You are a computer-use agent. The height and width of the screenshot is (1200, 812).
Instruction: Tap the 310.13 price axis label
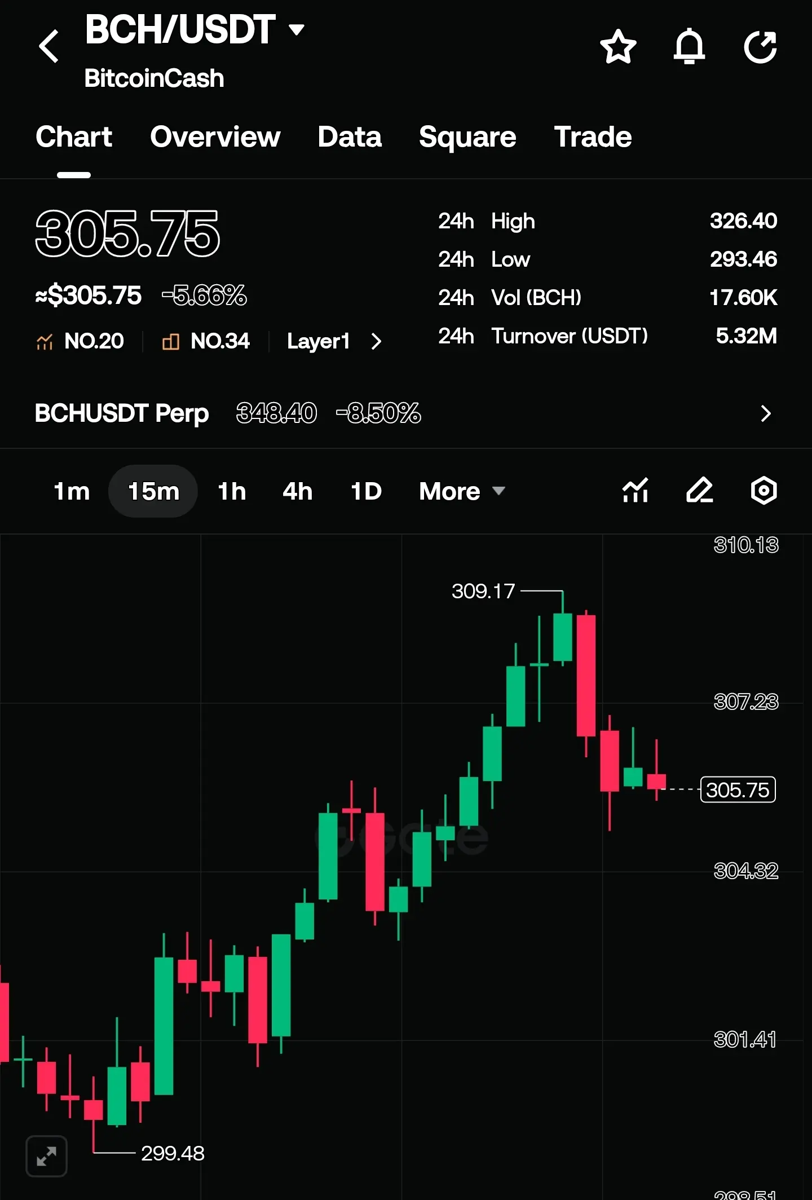[746, 545]
